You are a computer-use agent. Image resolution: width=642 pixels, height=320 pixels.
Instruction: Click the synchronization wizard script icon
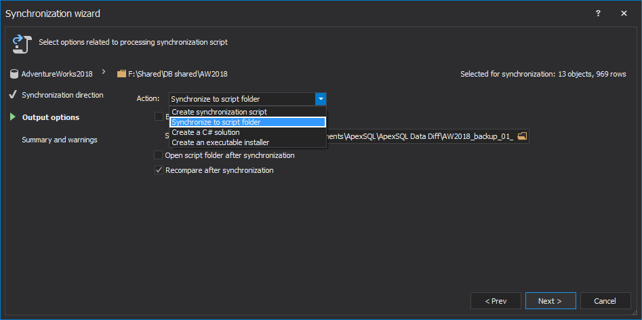19,43
